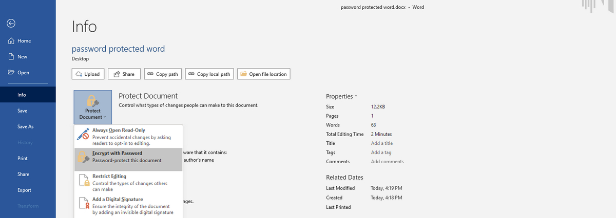Image resolution: width=616 pixels, height=218 pixels.
Task: Open Save As in the sidebar
Action: coord(28,126)
